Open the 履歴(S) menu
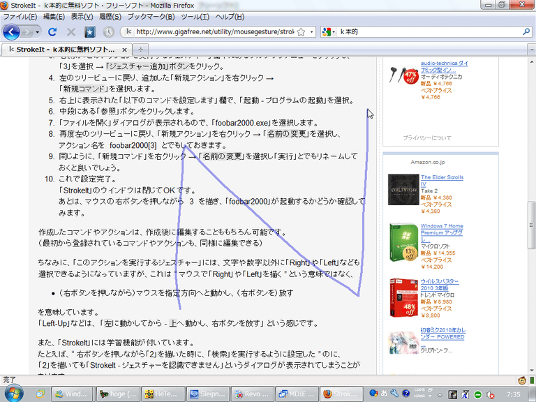 pyautogui.click(x=110, y=17)
